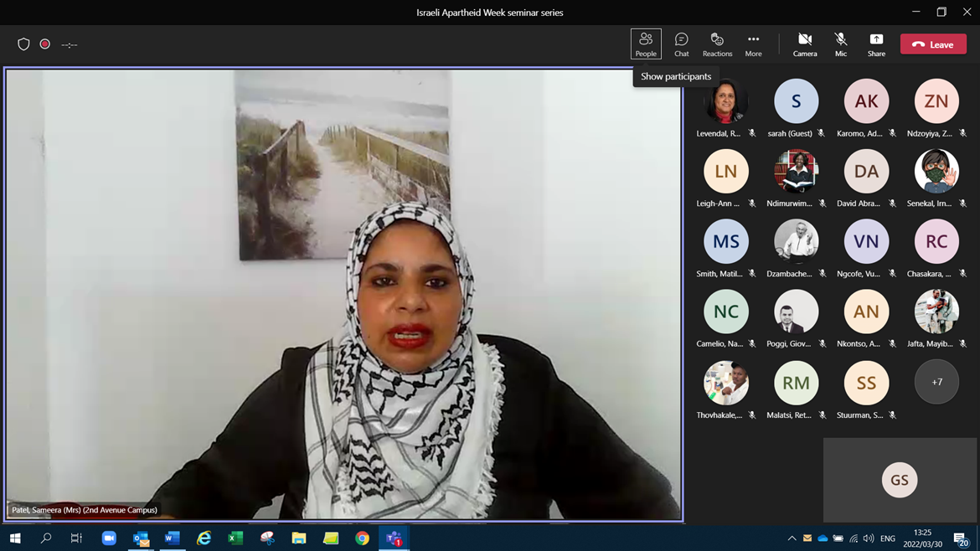This screenshot has width=980, height=551.
Task: Switch the ENG input language
Action: click(888, 538)
